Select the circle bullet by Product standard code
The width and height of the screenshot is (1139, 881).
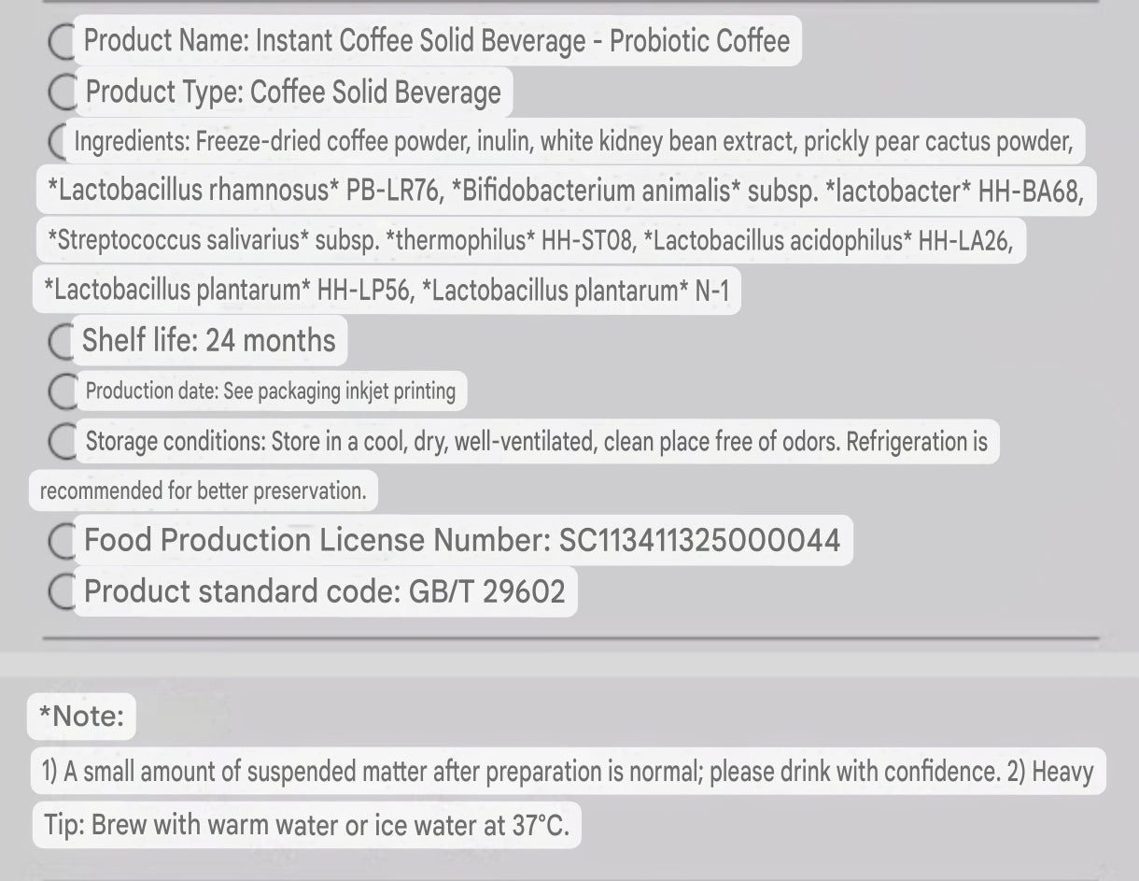pyautogui.click(x=62, y=591)
